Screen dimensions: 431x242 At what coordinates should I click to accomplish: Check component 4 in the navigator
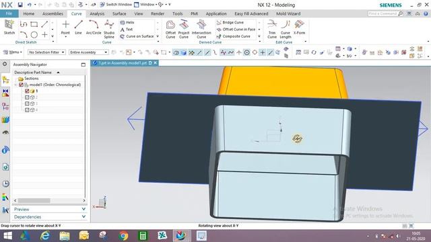click(x=27, y=110)
